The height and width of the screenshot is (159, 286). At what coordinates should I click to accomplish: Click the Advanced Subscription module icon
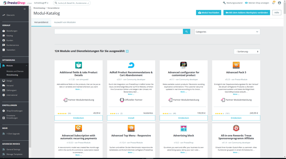(79, 128)
